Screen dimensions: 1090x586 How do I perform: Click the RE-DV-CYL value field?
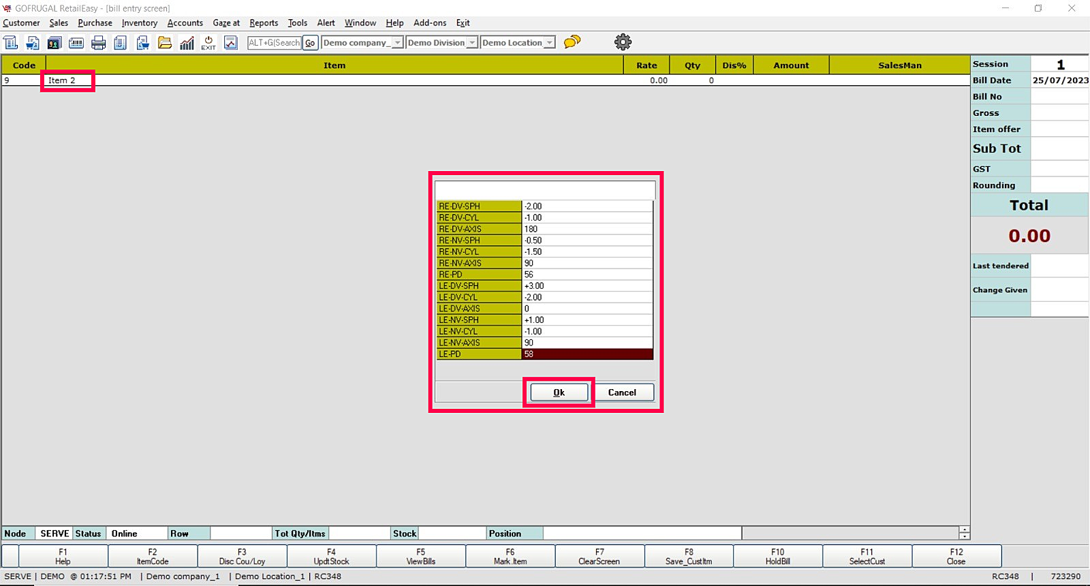pyautogui.click(x=587, y=218)
